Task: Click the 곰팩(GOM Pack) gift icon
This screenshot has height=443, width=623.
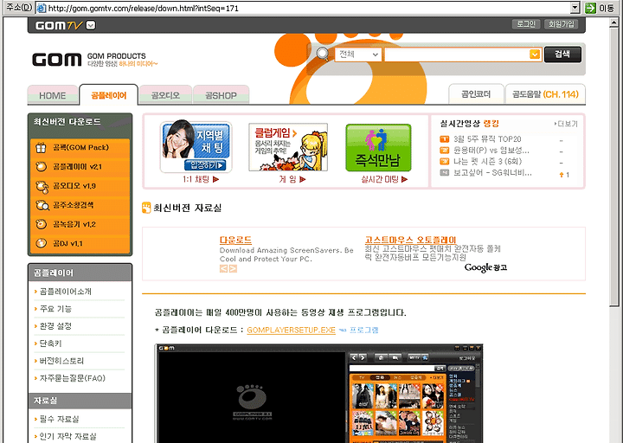Action: 41,148
